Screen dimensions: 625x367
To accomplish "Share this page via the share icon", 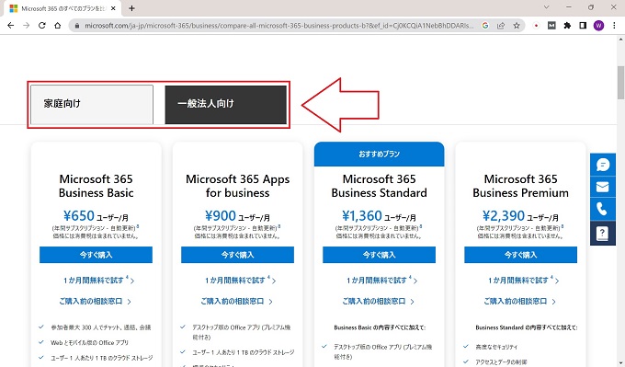I will tap(501, 25).
